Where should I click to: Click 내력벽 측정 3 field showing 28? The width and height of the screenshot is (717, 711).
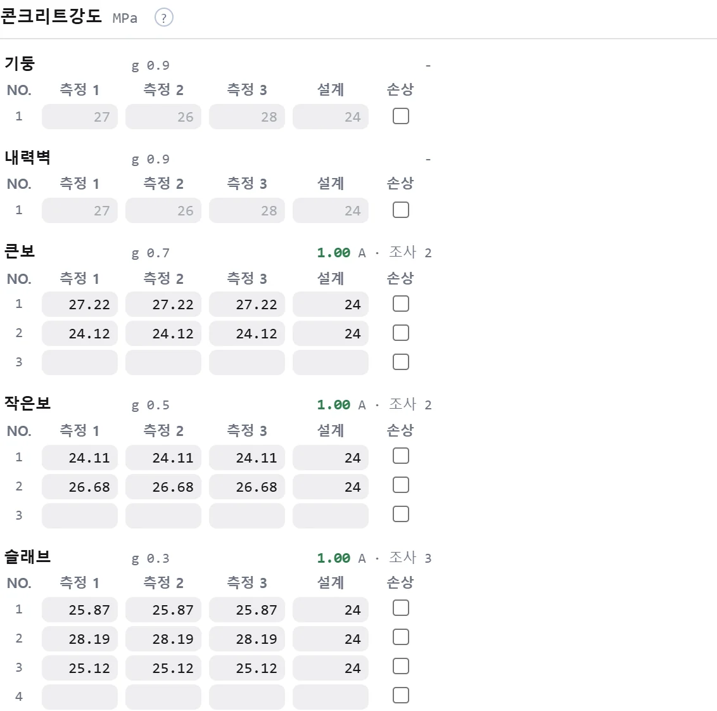[247, 210]
